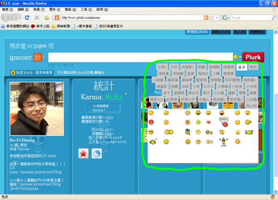Open the 歷史 menu
Viewport: 278px width, 200px height.
pyautogui.click(x=55, y=9)
